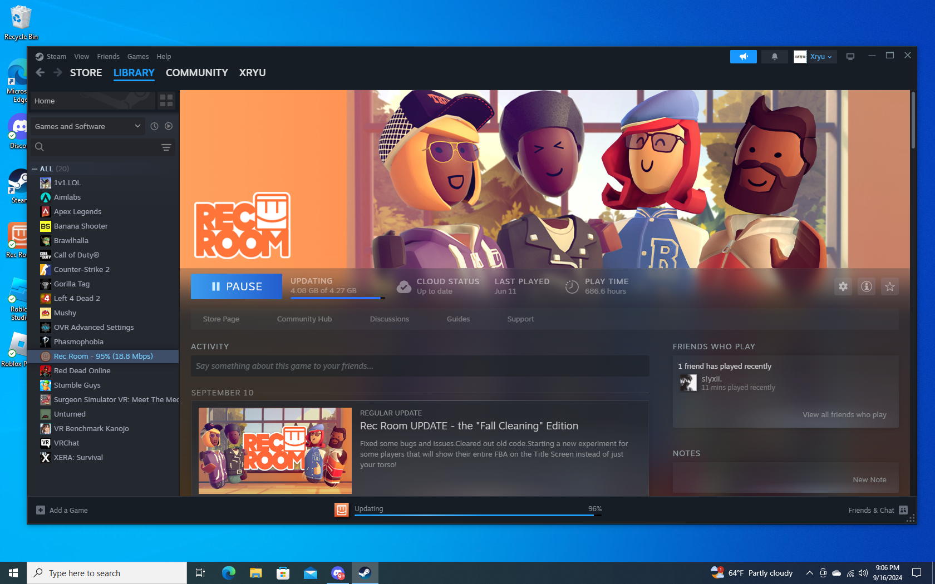Open Rec Room manage gear settings
935x584 pixels.
tap(843, 286)
